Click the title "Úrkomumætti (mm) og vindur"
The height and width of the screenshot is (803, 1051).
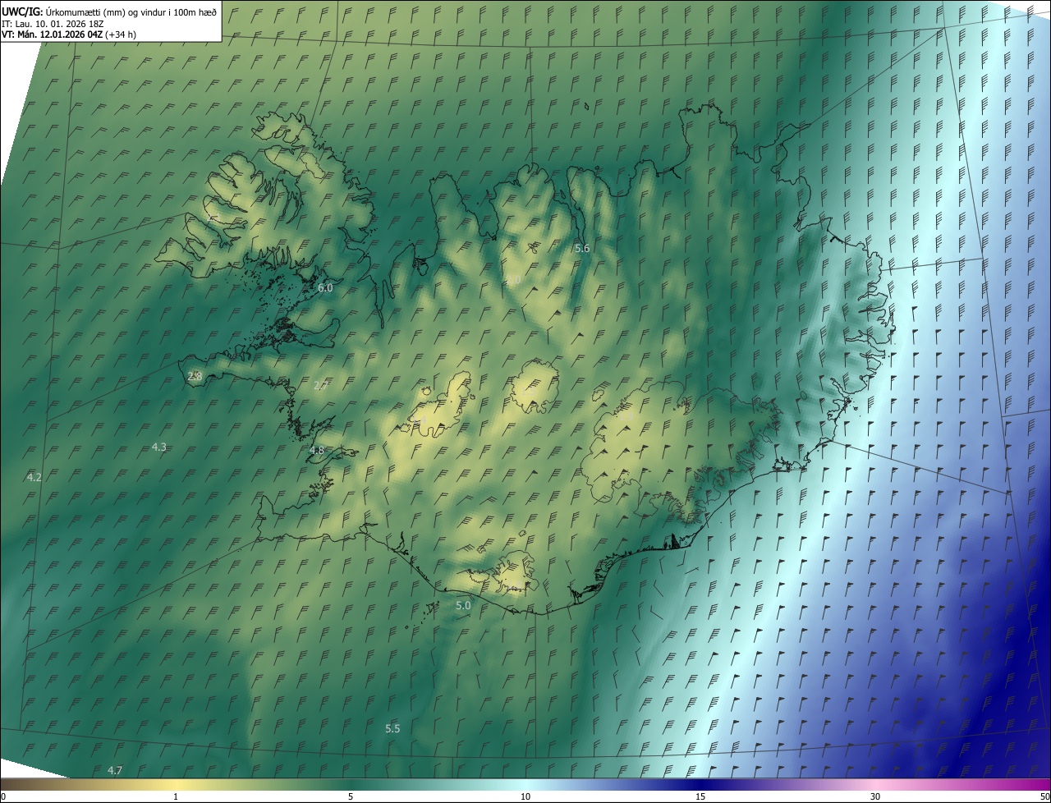(130, 11)
